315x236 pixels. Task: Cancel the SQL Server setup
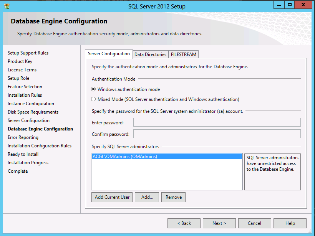(255, 223)
